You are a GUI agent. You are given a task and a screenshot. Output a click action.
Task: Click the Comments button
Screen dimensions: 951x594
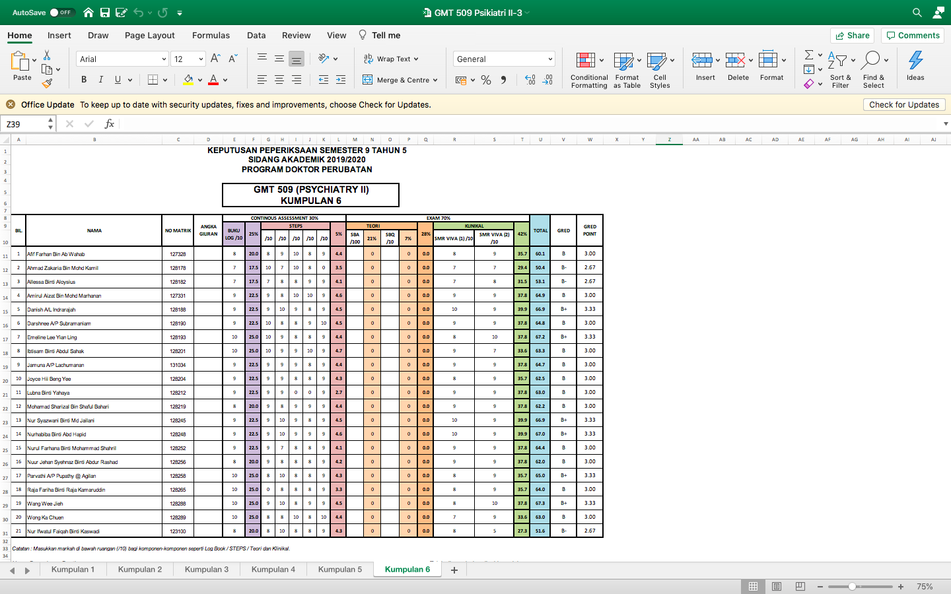pyautogui.click(x=913, y=36)
